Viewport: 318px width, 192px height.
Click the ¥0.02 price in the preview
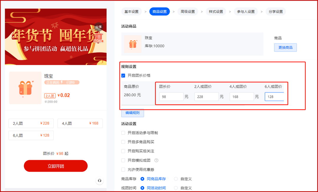[x=64, y=95]
